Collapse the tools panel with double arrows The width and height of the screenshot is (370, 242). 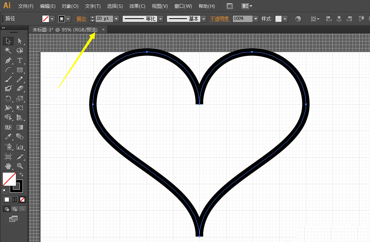click(x=3, y=28)
